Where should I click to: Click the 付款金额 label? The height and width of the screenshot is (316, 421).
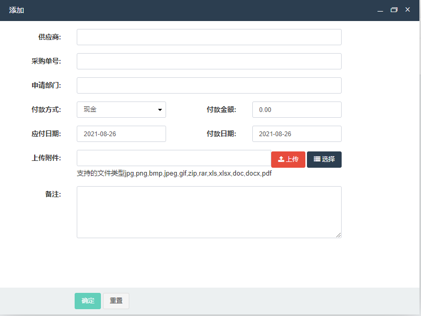221,110
